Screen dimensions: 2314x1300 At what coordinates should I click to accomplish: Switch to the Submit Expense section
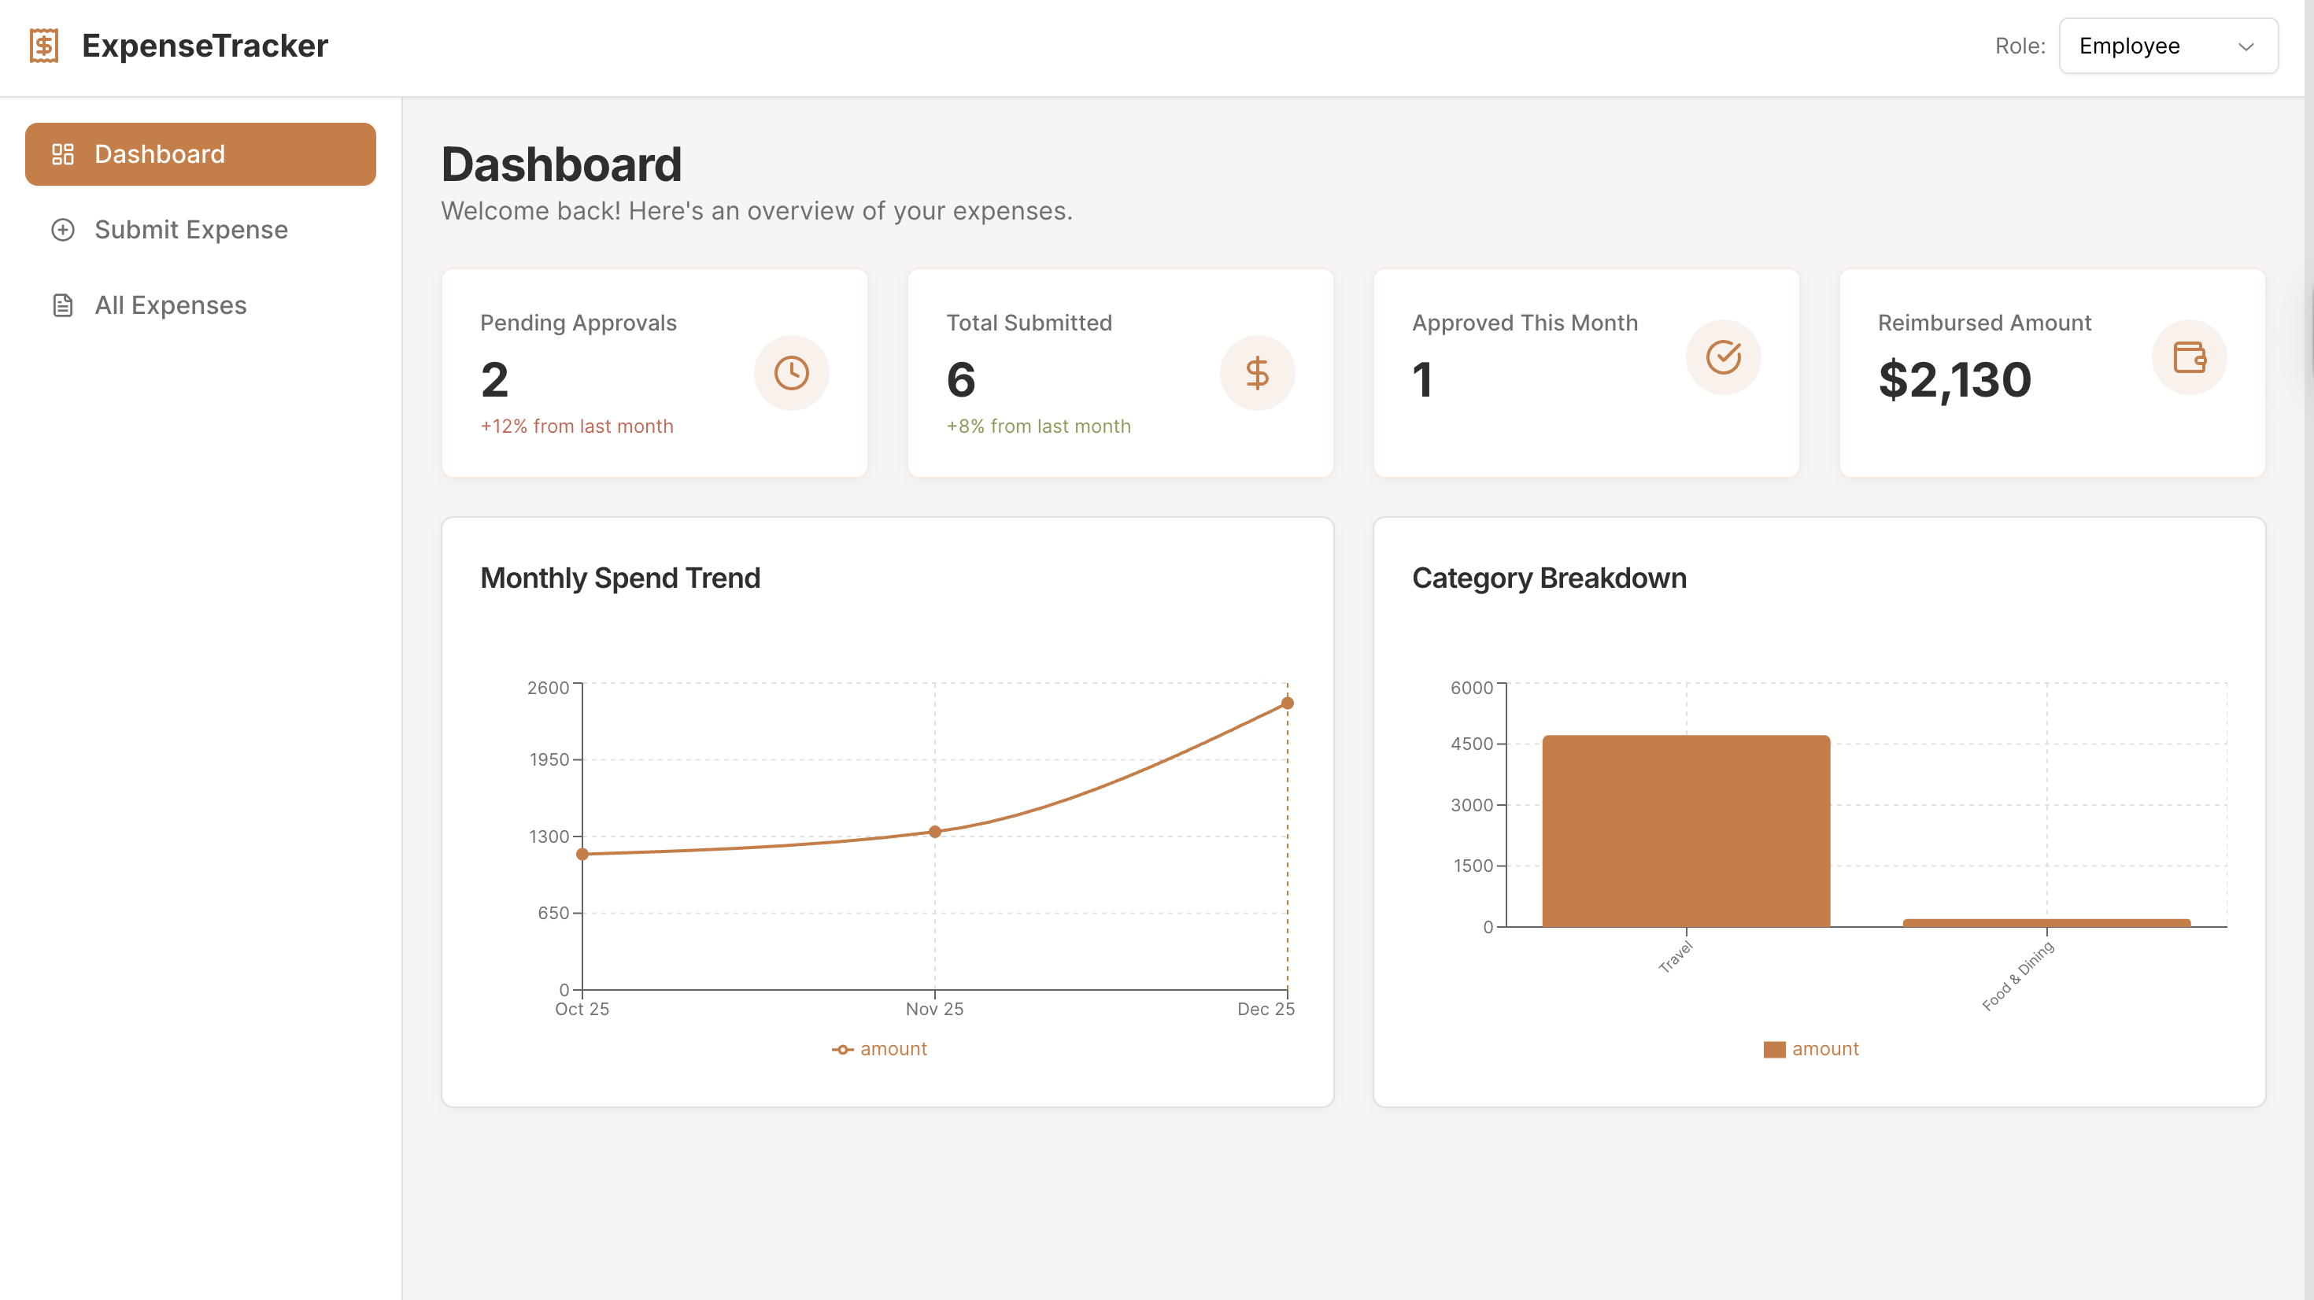coord(190,230)
